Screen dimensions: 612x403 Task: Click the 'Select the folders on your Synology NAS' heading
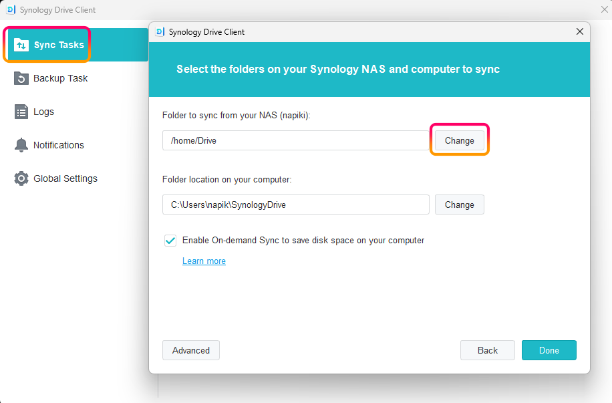338,69
